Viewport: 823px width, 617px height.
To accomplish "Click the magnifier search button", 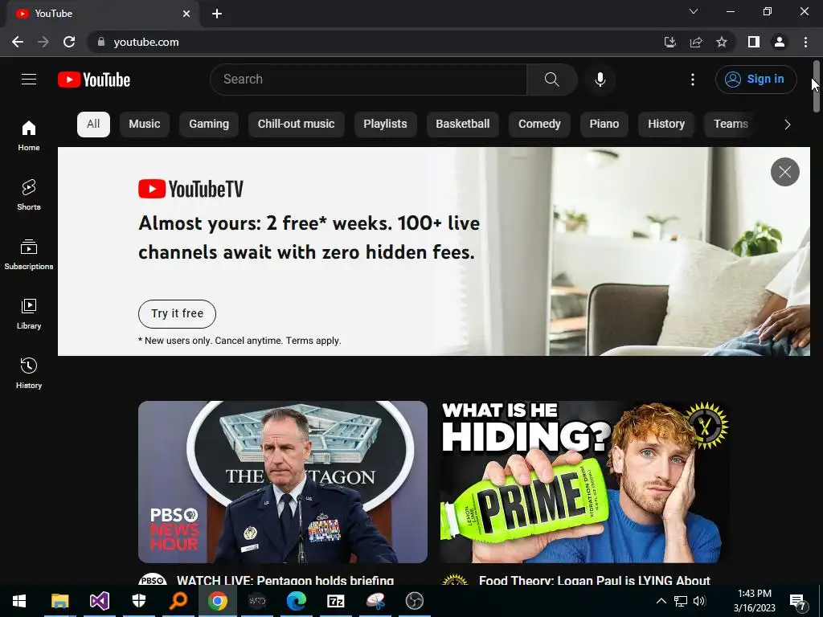I will click(551, 80).
